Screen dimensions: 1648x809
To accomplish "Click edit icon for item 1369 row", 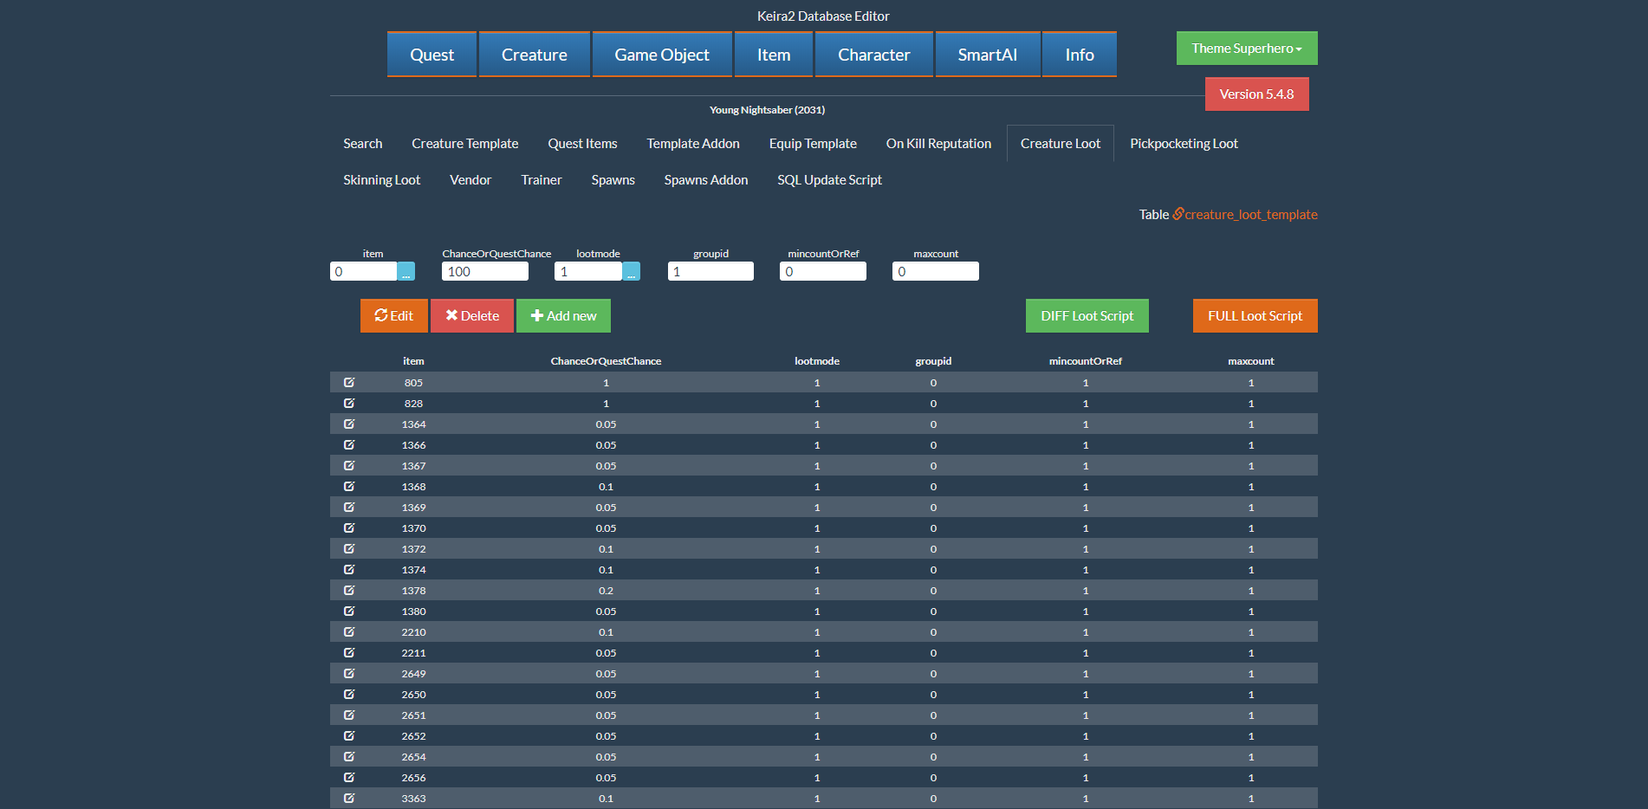I will [x=349, y=507].
